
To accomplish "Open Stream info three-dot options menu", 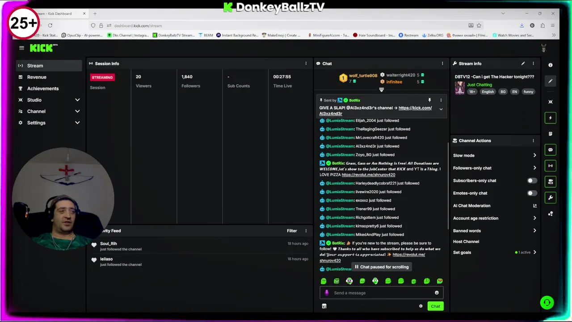I will (x=533, y=64).
